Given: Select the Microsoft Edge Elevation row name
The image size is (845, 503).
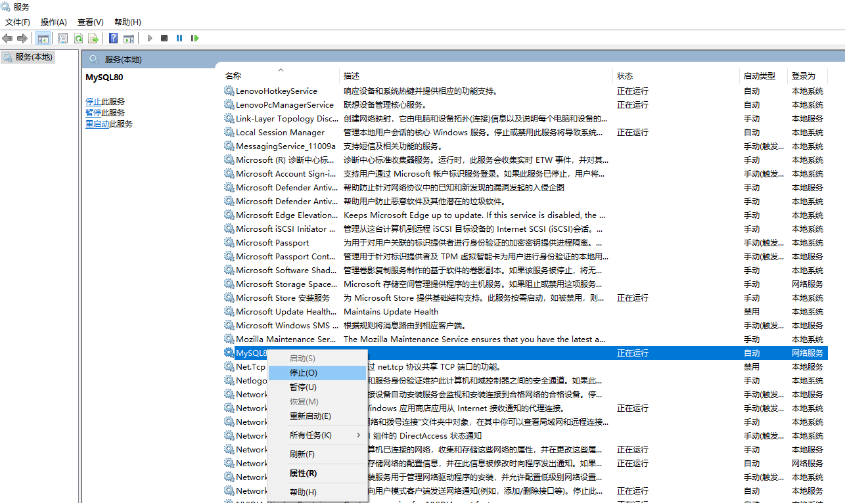Looking at the screenshot, I should [287, 215].
